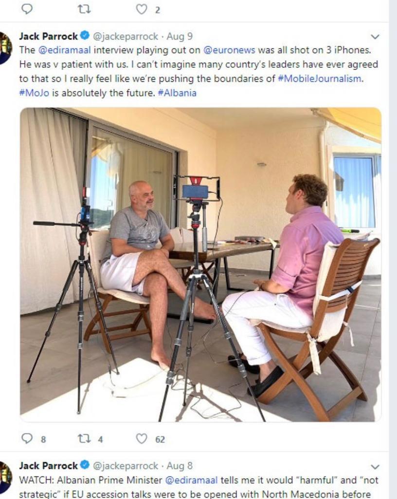
Task: Click the verified badge on the Aug 9 tweet
Action: click(x=85, y=36)
